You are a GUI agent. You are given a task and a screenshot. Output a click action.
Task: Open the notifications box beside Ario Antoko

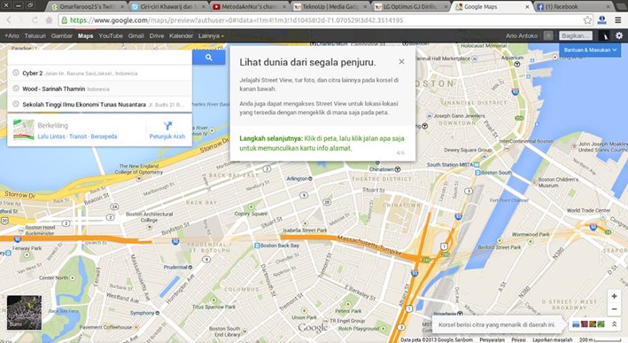pos(548,36)
